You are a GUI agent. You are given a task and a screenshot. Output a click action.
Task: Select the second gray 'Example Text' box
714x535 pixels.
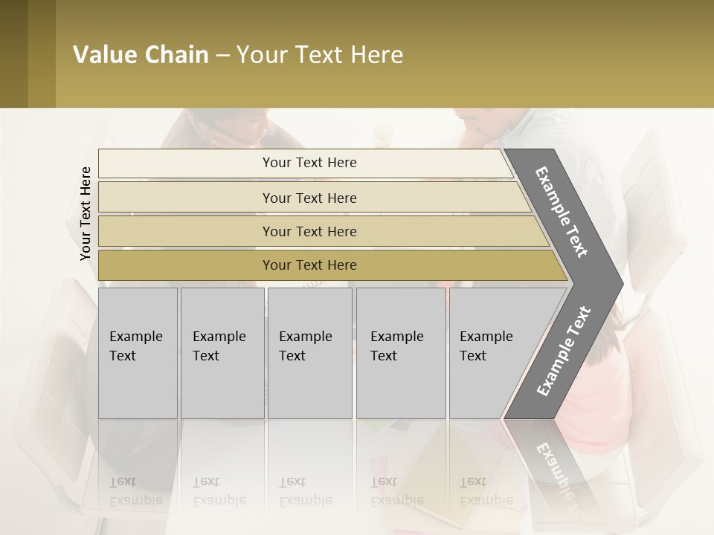[222, 353]
